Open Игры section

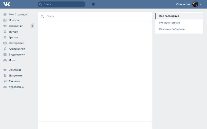pyautogui.click(x=12, y=60)
